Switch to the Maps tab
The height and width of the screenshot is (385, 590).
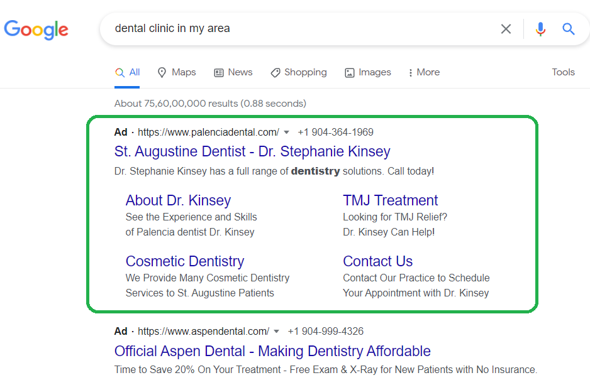pyautogui.click(x=177, y=72)
